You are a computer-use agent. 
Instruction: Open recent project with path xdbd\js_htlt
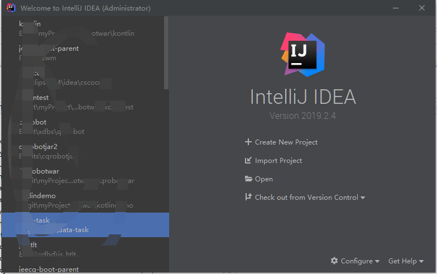click(x=85, y=249)
